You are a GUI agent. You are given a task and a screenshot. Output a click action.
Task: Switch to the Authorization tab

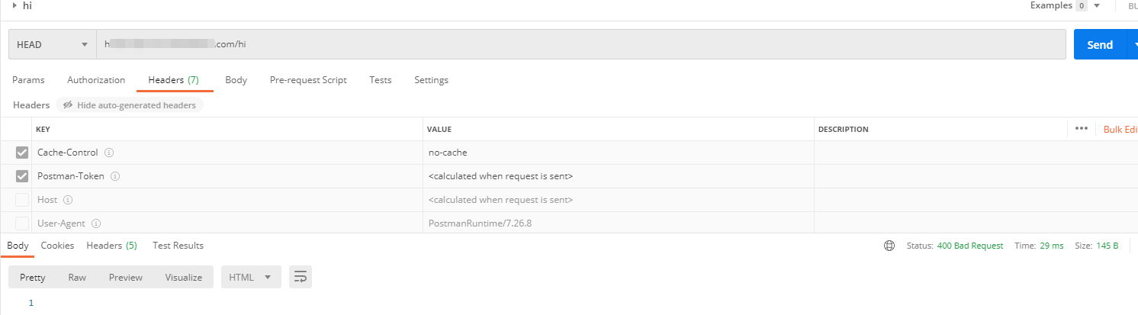pos(96,80)
